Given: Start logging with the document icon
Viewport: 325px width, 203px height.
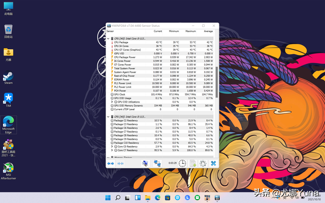Looking at the screenshot, I should click(193, 163).
